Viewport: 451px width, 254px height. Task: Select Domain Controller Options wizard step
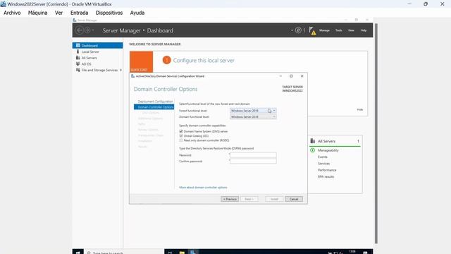154,107
